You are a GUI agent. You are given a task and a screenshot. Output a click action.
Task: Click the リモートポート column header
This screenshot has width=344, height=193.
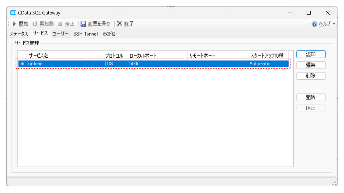point(218,55)
